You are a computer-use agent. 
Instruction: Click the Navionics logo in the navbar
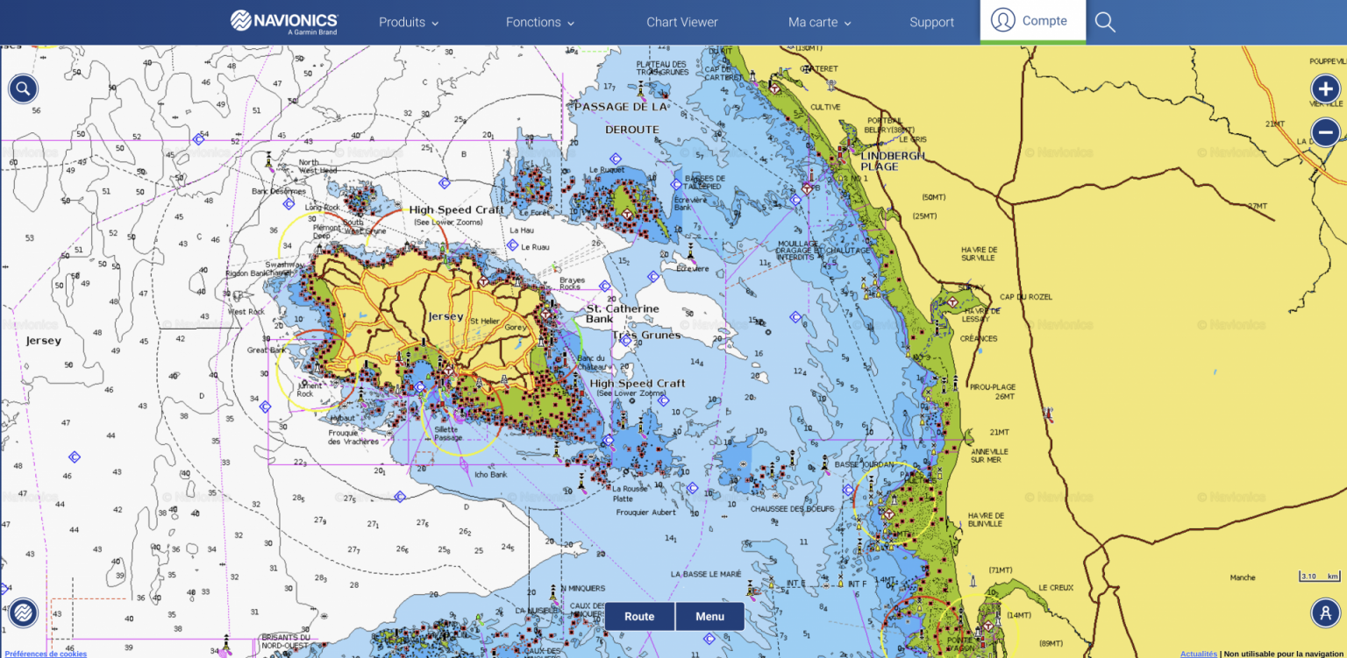[282, 21]
